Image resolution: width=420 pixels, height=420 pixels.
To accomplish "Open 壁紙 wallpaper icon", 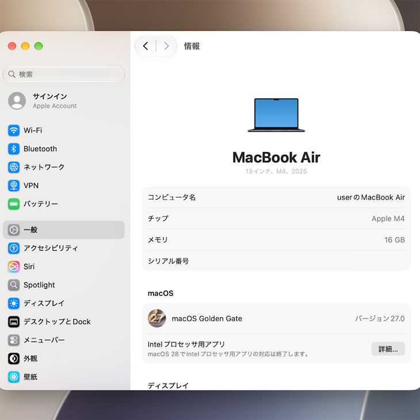I will (x=14, y=377).
